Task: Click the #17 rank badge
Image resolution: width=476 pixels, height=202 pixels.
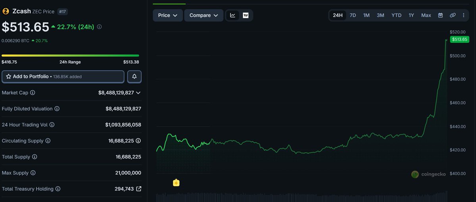Action: [62, 11]
